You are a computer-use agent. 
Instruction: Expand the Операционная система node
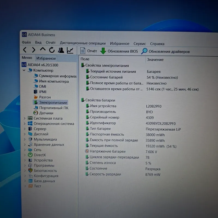pos(25,124)
